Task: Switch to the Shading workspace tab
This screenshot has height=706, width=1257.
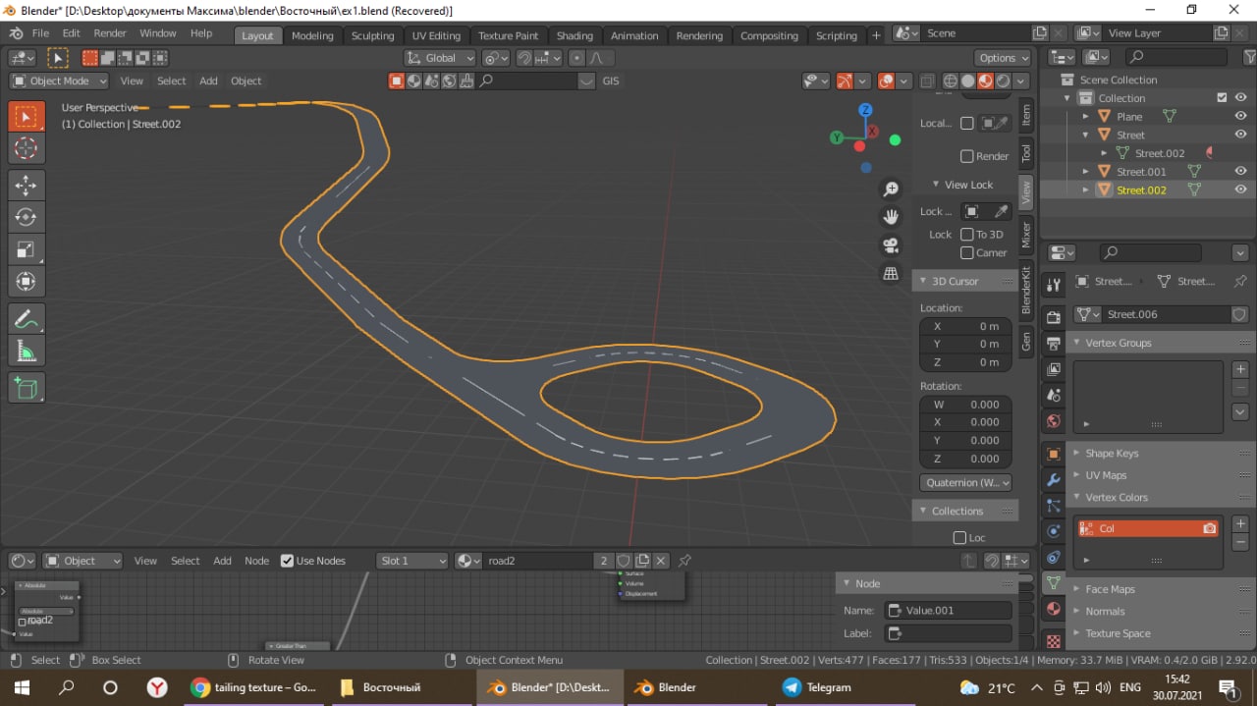Action: click(x=574, y=35)
